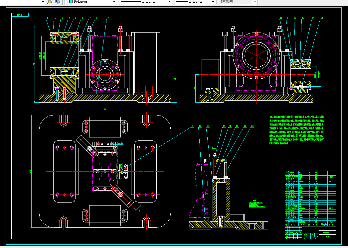Screen dimensions: 348x248
Task: Select balloon number 16 near section view
Action: pyautogui.click(x=192, y=126)
